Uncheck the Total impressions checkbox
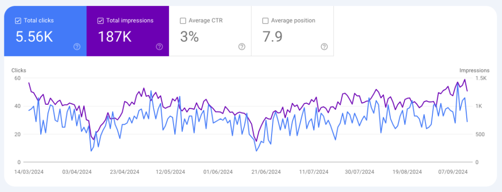502x192 pixels. point(100,21)
